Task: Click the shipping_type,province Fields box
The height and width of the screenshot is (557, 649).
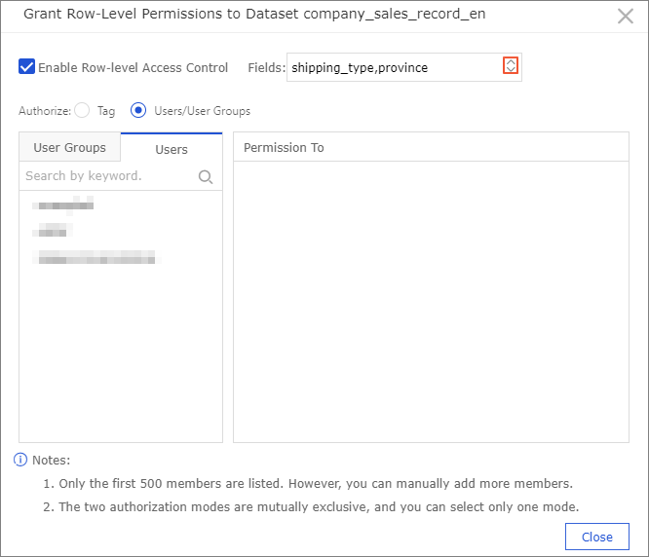Action: [404, 67]
